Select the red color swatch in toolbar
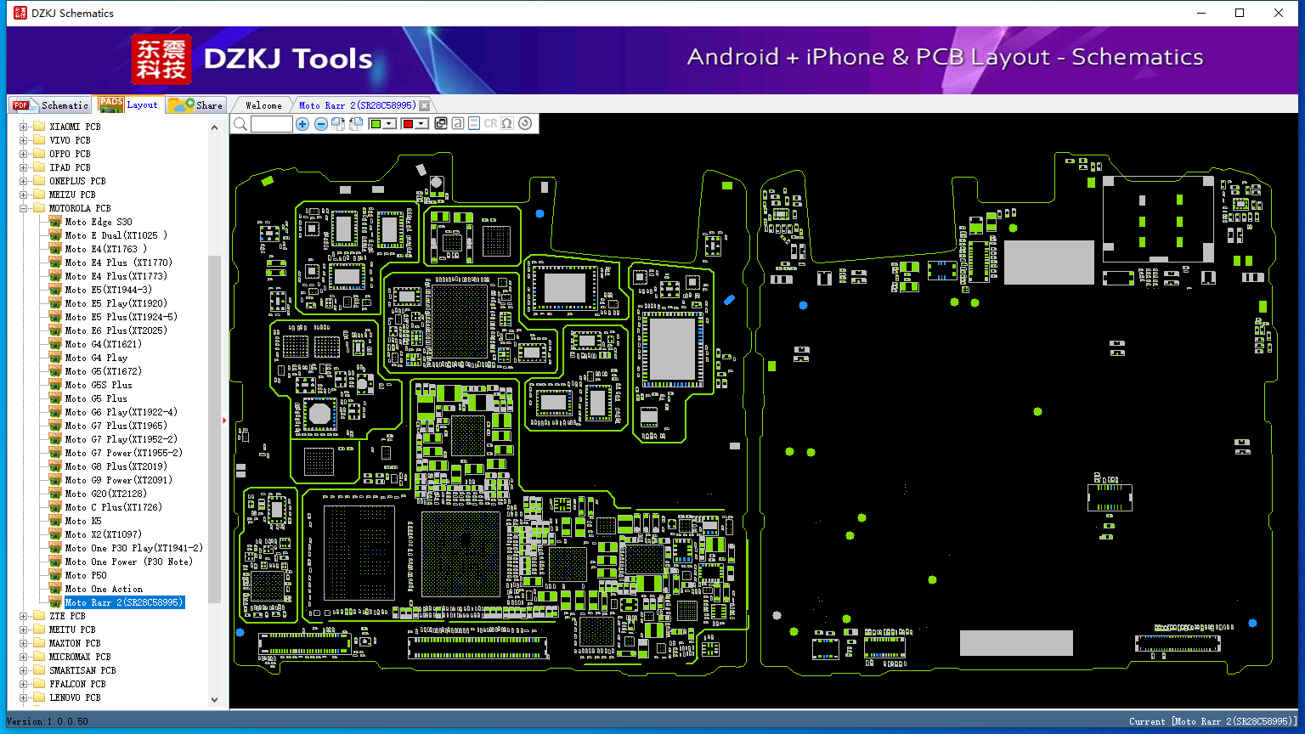The height and width of the screenshot is (734, 1305). pos(409,124)
